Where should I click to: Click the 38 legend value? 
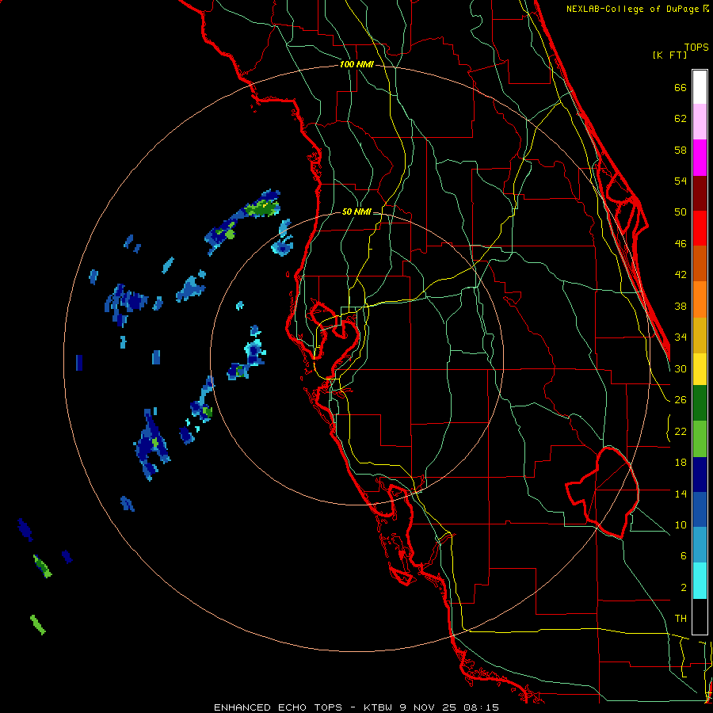(x=681, y=306)
